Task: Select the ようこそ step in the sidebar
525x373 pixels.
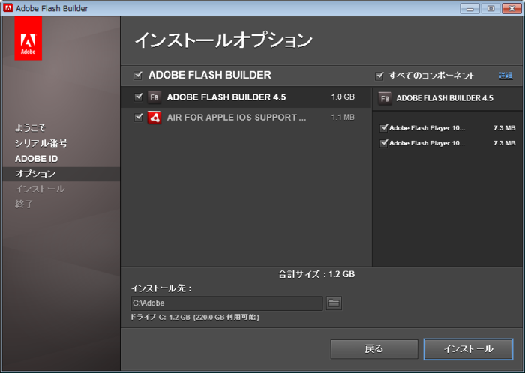Action: click(x=31, y=127)
